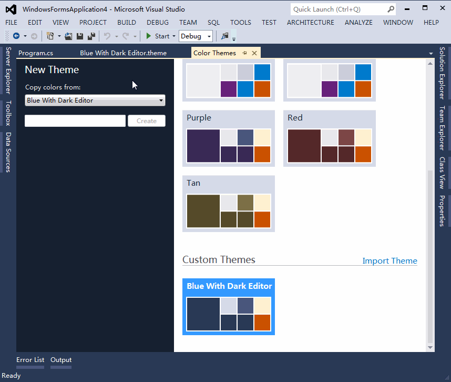Switch to Blue With Dark Editor.theme tab
This screenshot has width=451, height=382.
[x=124, y=53]
